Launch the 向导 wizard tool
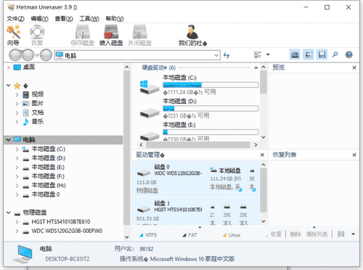This screenshot has width=363, height=270. (14, 36)
